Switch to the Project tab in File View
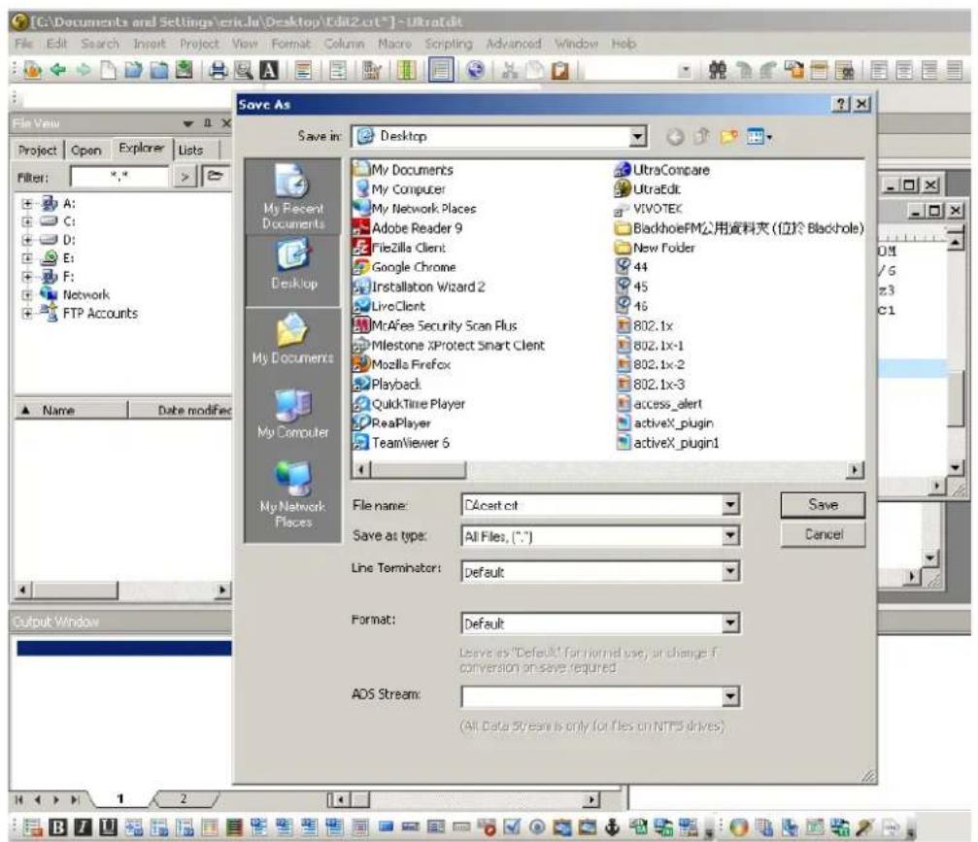The width and height of the screenshot is (978, 842). 38,151
